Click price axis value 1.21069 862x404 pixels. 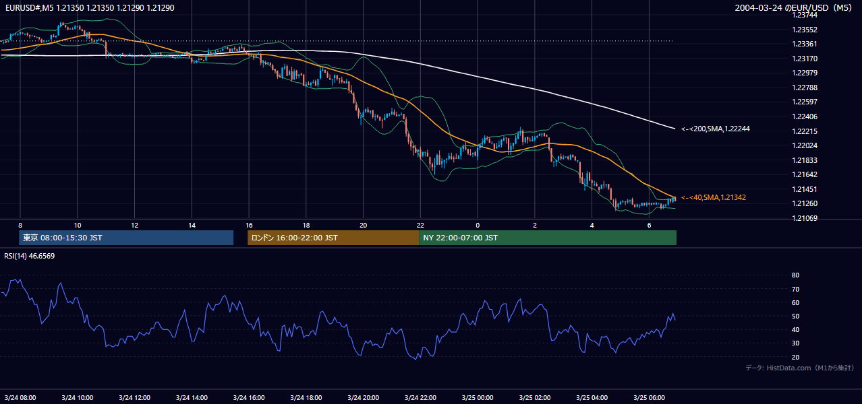click(x=803, y=218)
